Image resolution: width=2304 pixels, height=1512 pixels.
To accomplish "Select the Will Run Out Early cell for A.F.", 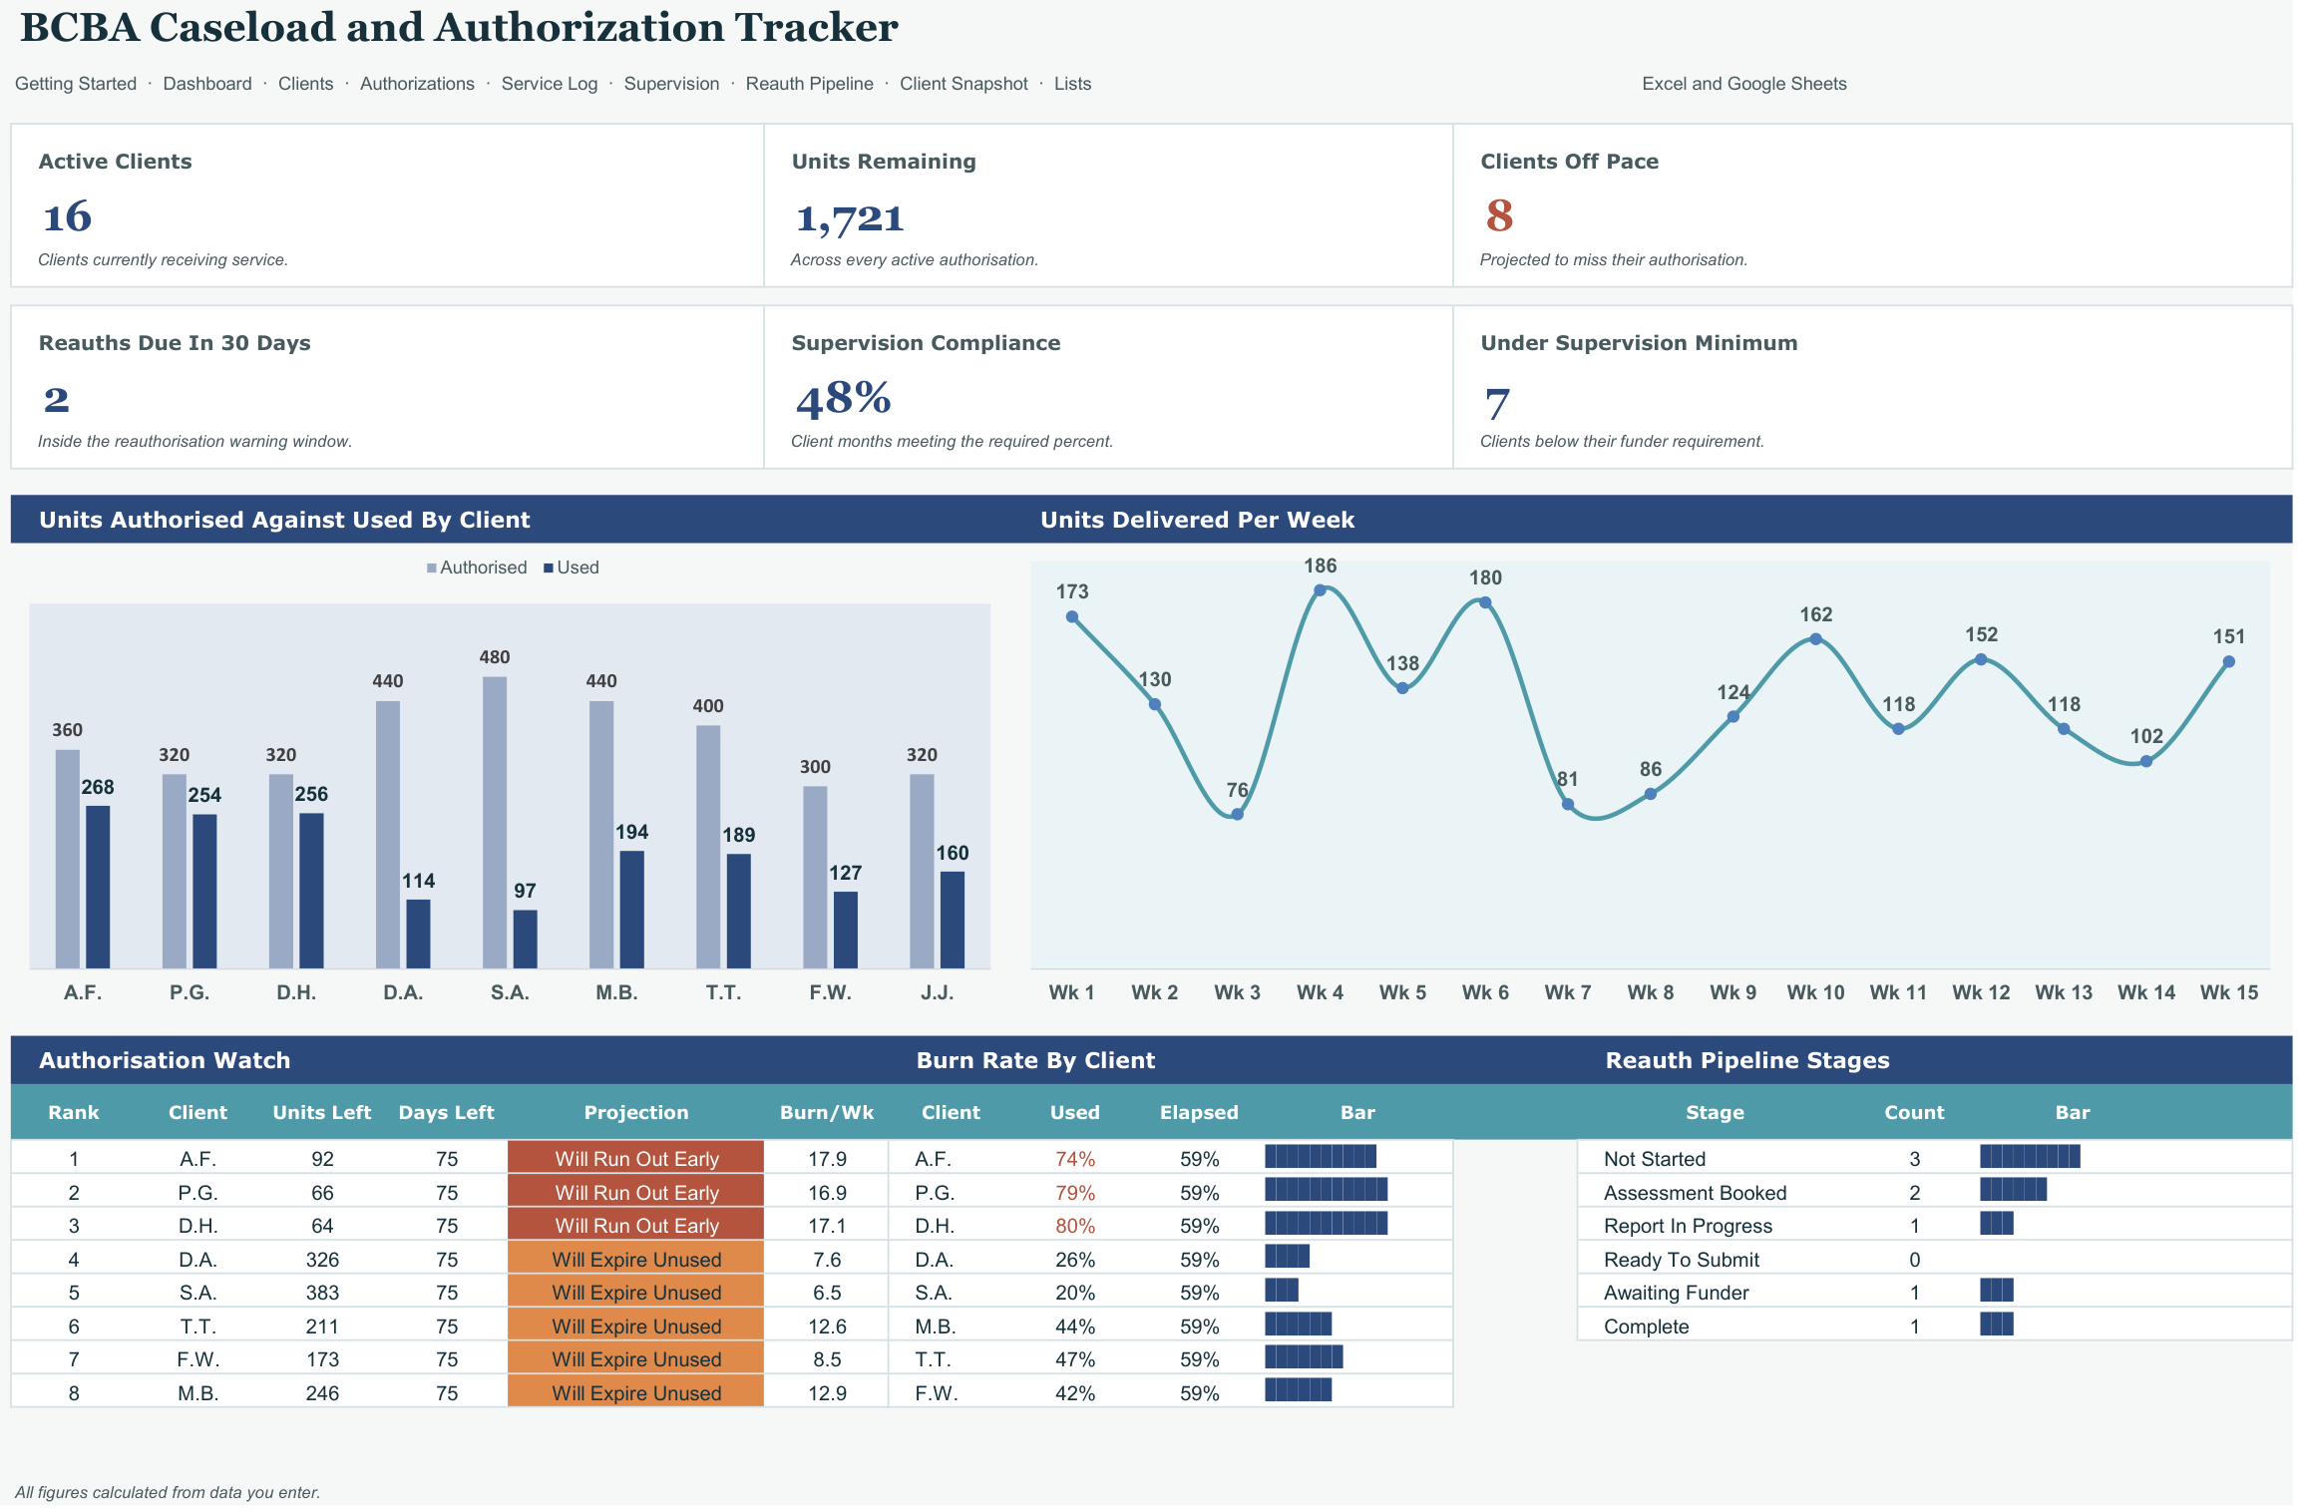I will (x=636, y=1158).
